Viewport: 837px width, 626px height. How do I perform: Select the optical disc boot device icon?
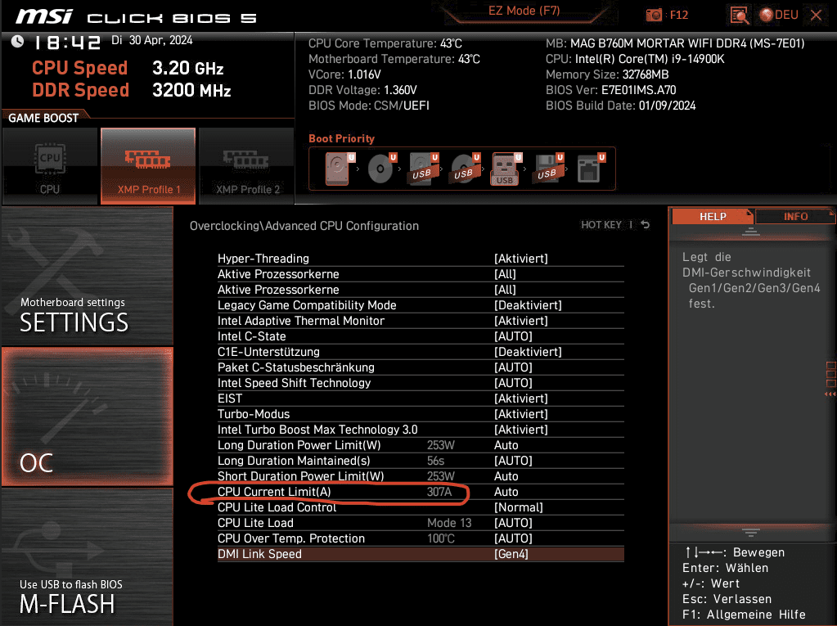tap(381, 169)
